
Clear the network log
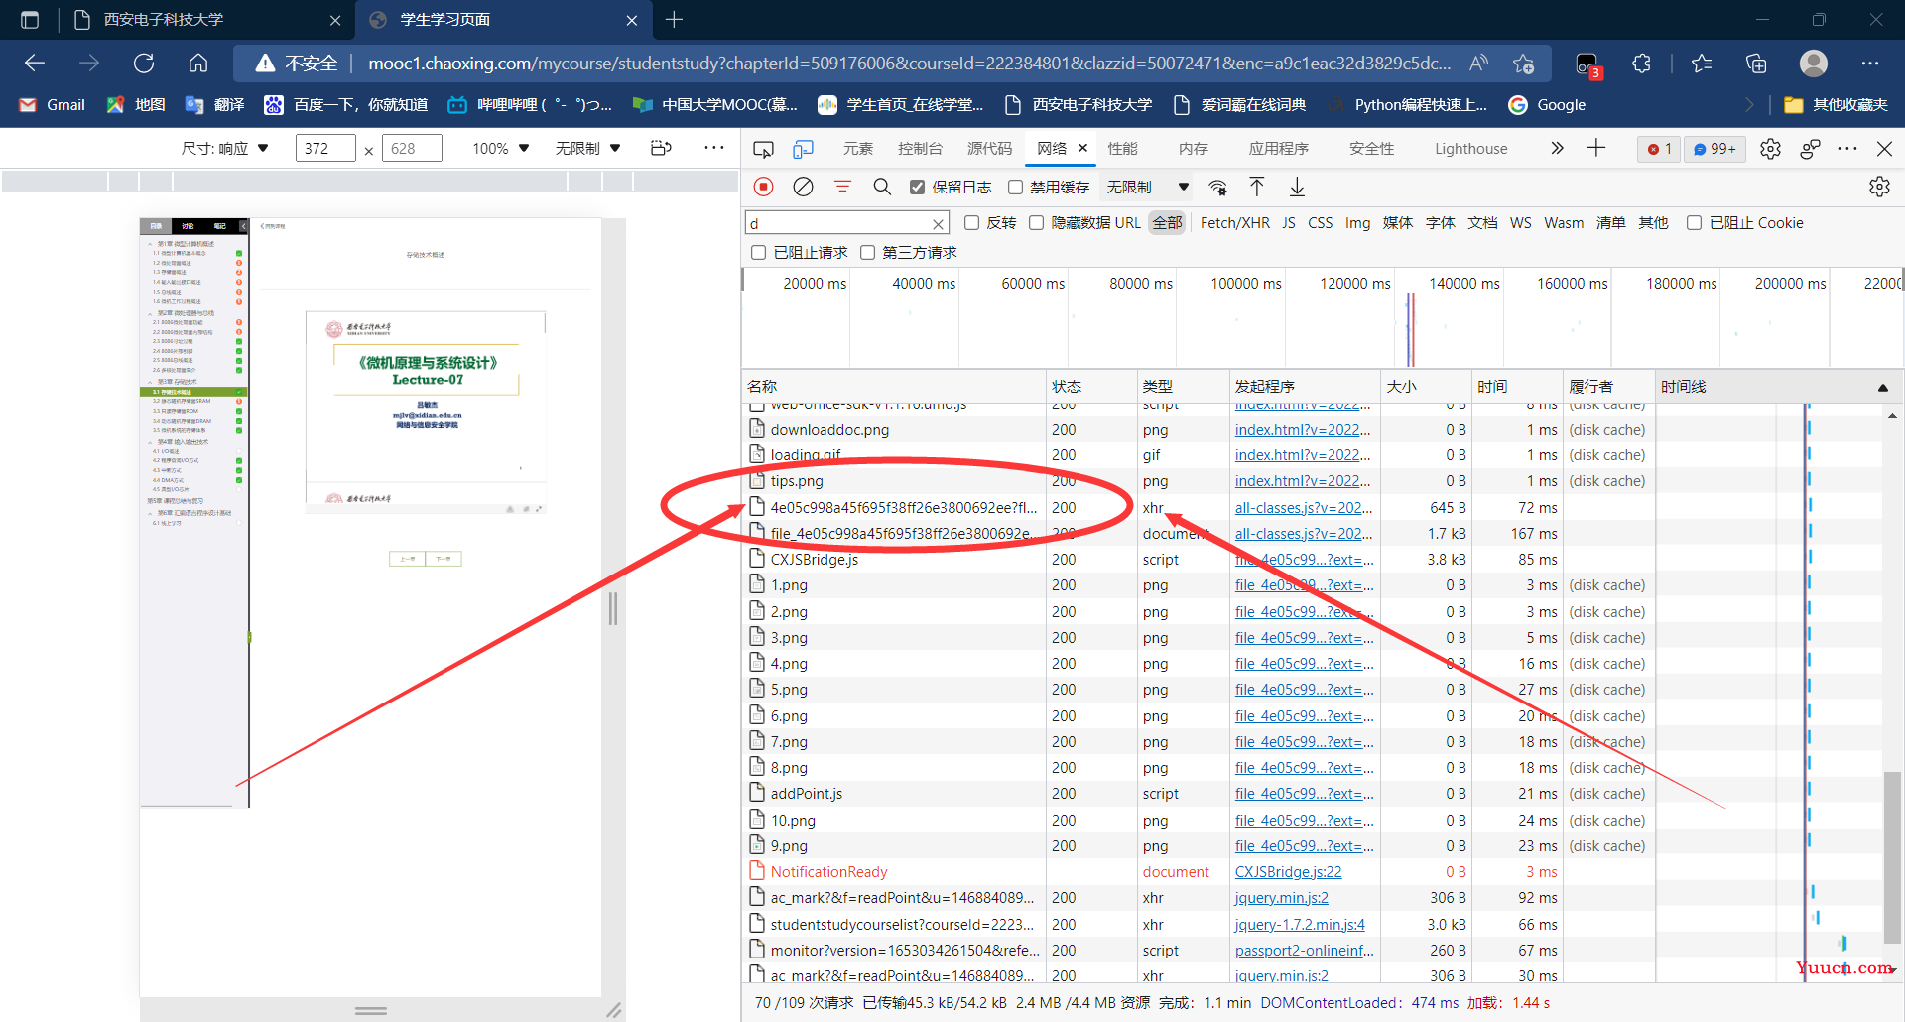point(803,187)
